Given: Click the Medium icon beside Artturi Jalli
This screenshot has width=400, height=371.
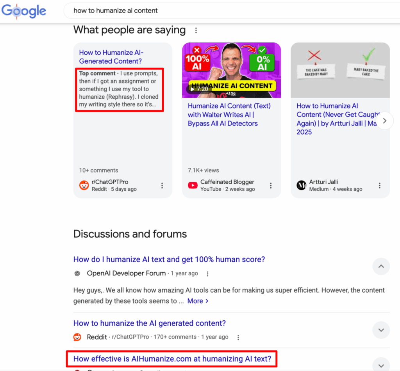Looking at the screenshot, I should [x=301, y=185].
